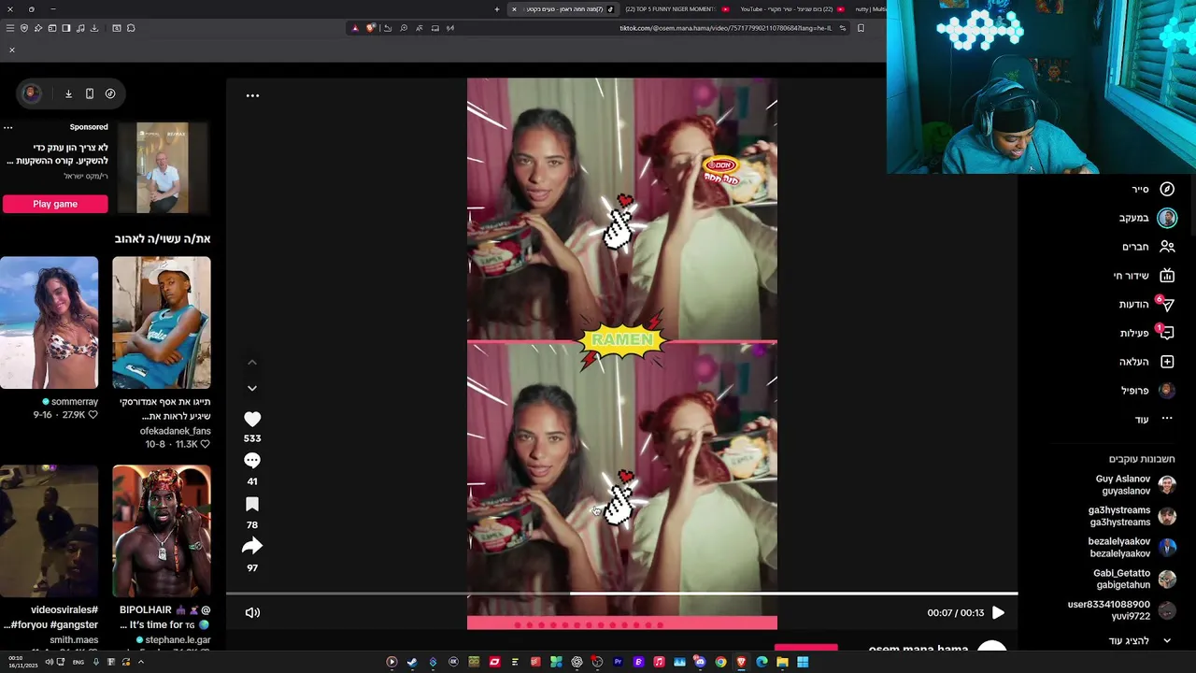The height and width of the screenshot is (673, 1196).
Task: Open Guy Aslanov's followed account
Action: click(1134, 484)
